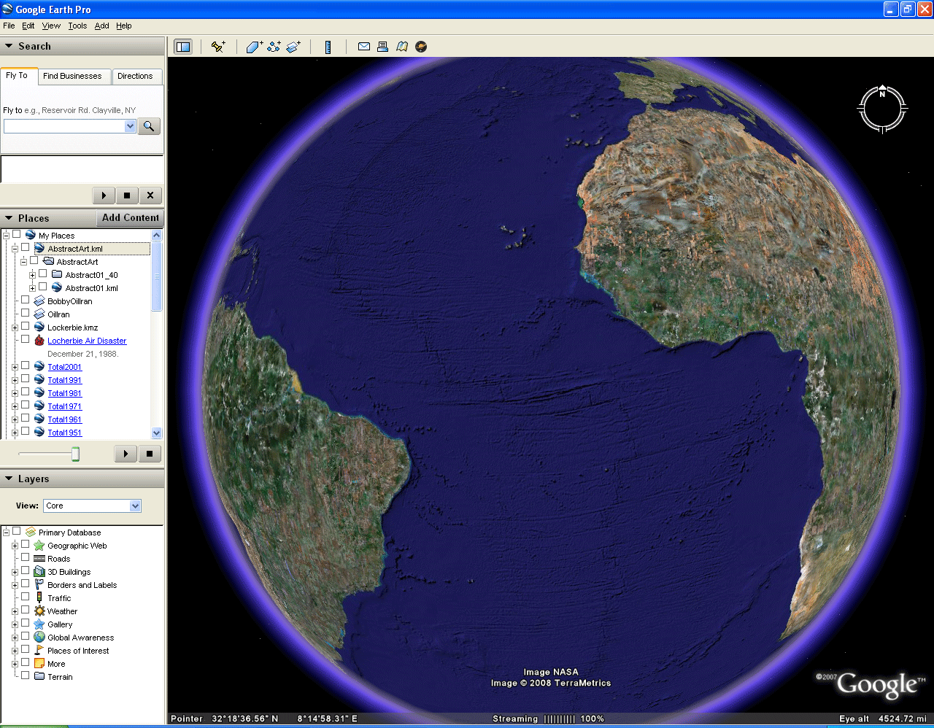Click the 3D Buildings layer icon
This screenshot has width=934, height=728.
pos(39,572)
